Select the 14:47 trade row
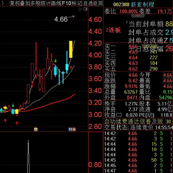 tap(139, 171)
